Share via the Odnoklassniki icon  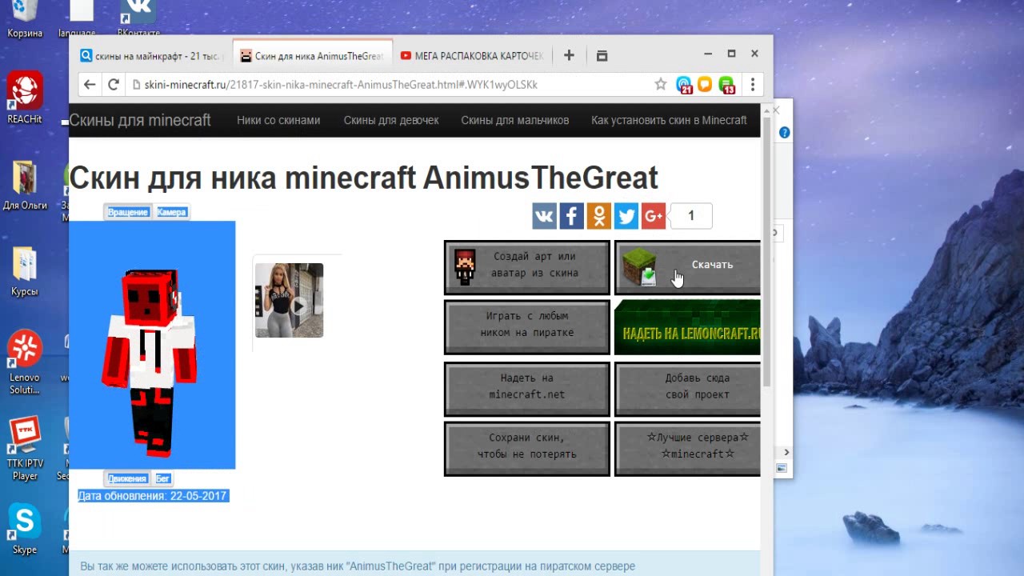598,216
